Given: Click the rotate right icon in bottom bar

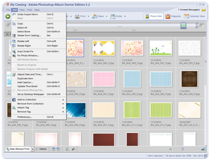Looking at the screenshot, I should (x=58, y=149).
